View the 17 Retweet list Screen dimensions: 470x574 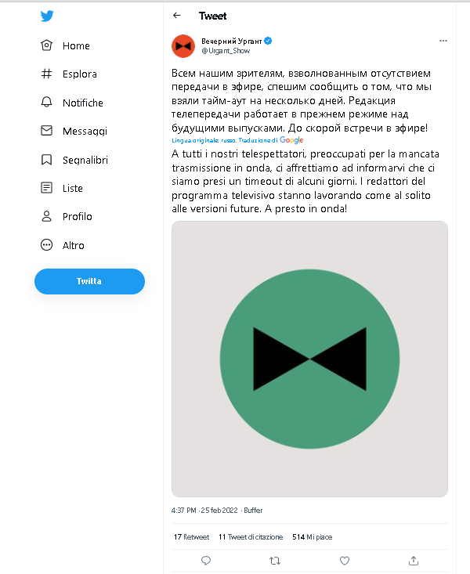(x=191, y=537)
